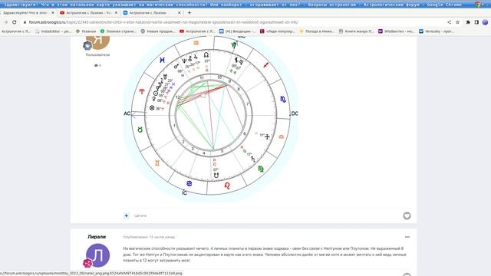Click the blue Pisces sign glyph on the chart
The height and width of the screenshot is (276, 491).
[x=162, y=60]
